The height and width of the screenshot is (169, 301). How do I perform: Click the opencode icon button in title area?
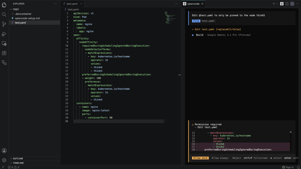coord(282,4)
